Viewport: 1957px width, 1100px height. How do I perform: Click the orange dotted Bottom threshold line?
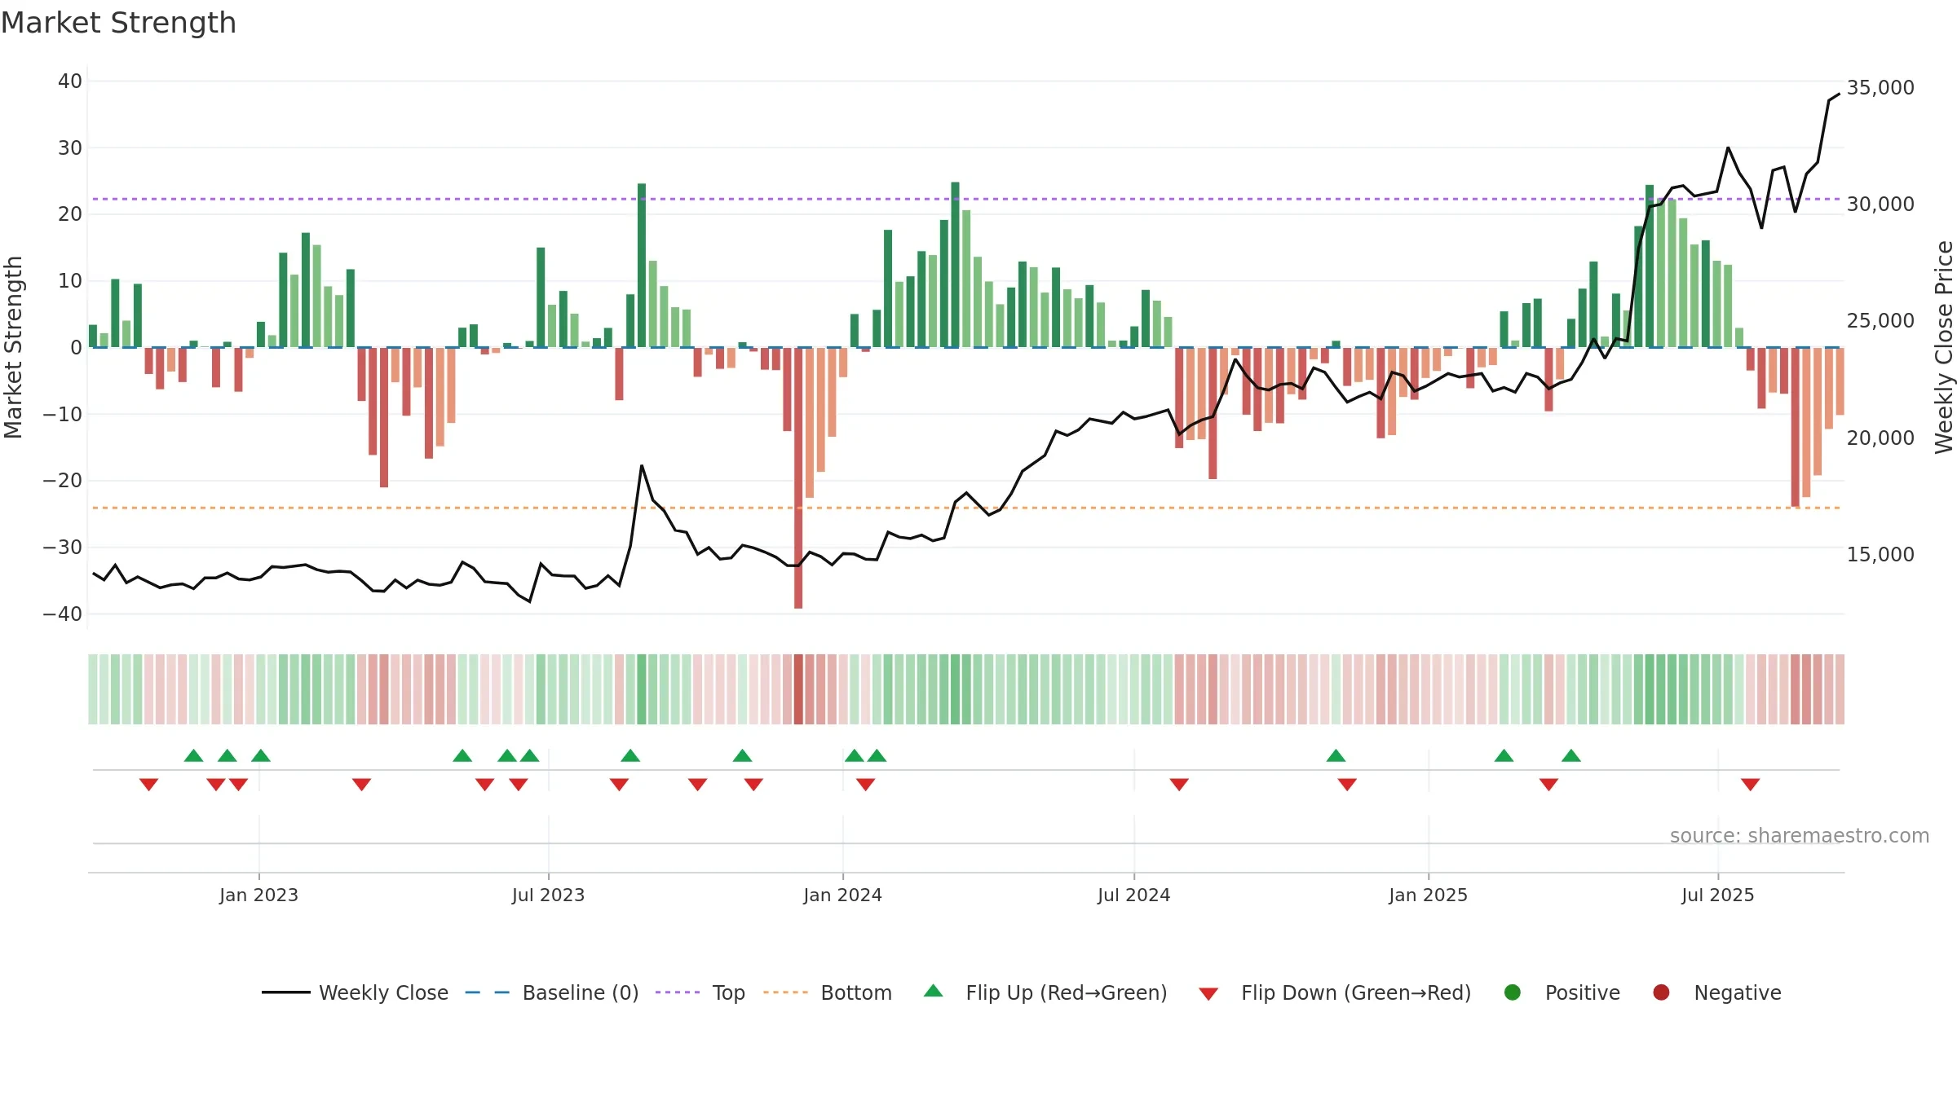pyautogui.click(x=966, y=508)
